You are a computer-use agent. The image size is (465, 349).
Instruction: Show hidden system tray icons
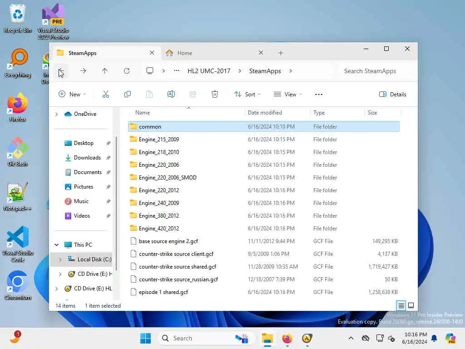(x=351, y=338)
